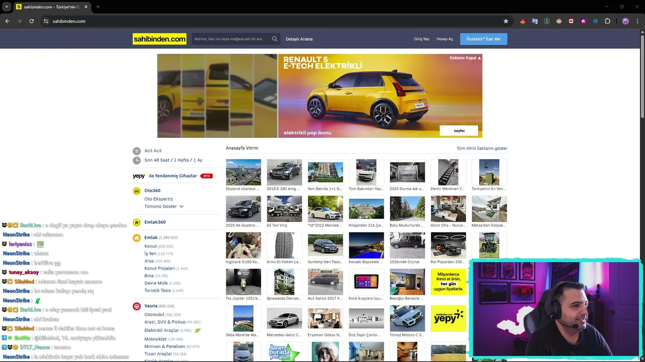Click the Emlak360 house icon
Screen dimensions: 645x362
pos(137,222)
